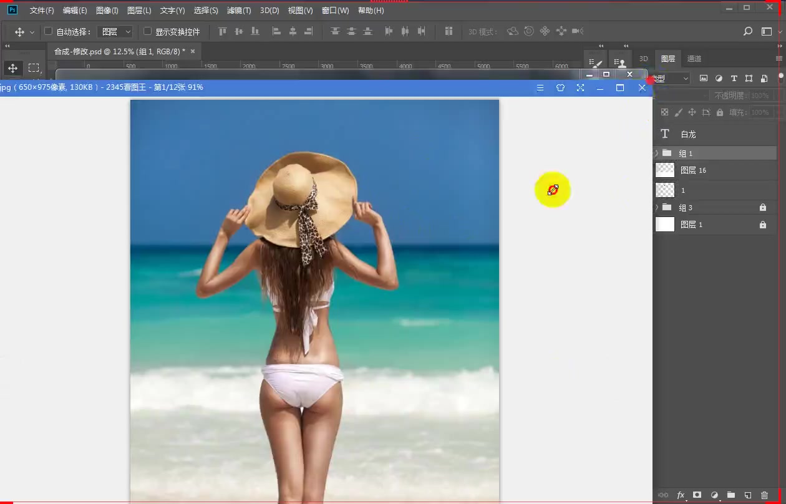
Task: Toggle fullscreen in the image viewer
Action: coord(580,88)
